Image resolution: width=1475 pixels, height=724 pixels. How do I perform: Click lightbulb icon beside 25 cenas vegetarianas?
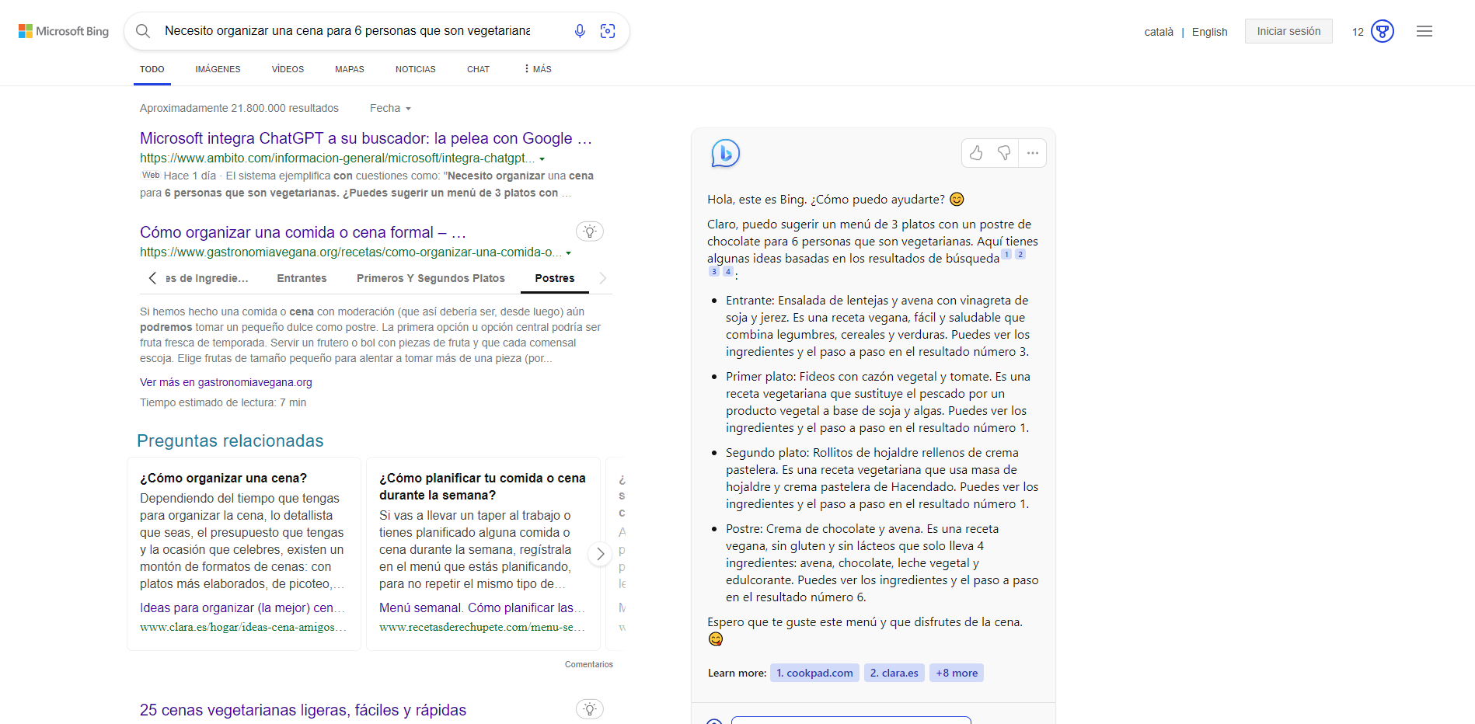(x=590, y=709)
